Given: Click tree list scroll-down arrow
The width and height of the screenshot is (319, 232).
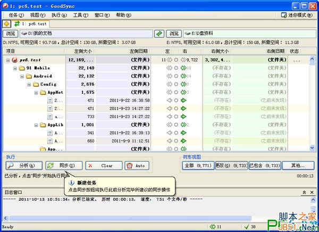Looking at the screenshot, I should pyautogui.click(x=312, y=148).
